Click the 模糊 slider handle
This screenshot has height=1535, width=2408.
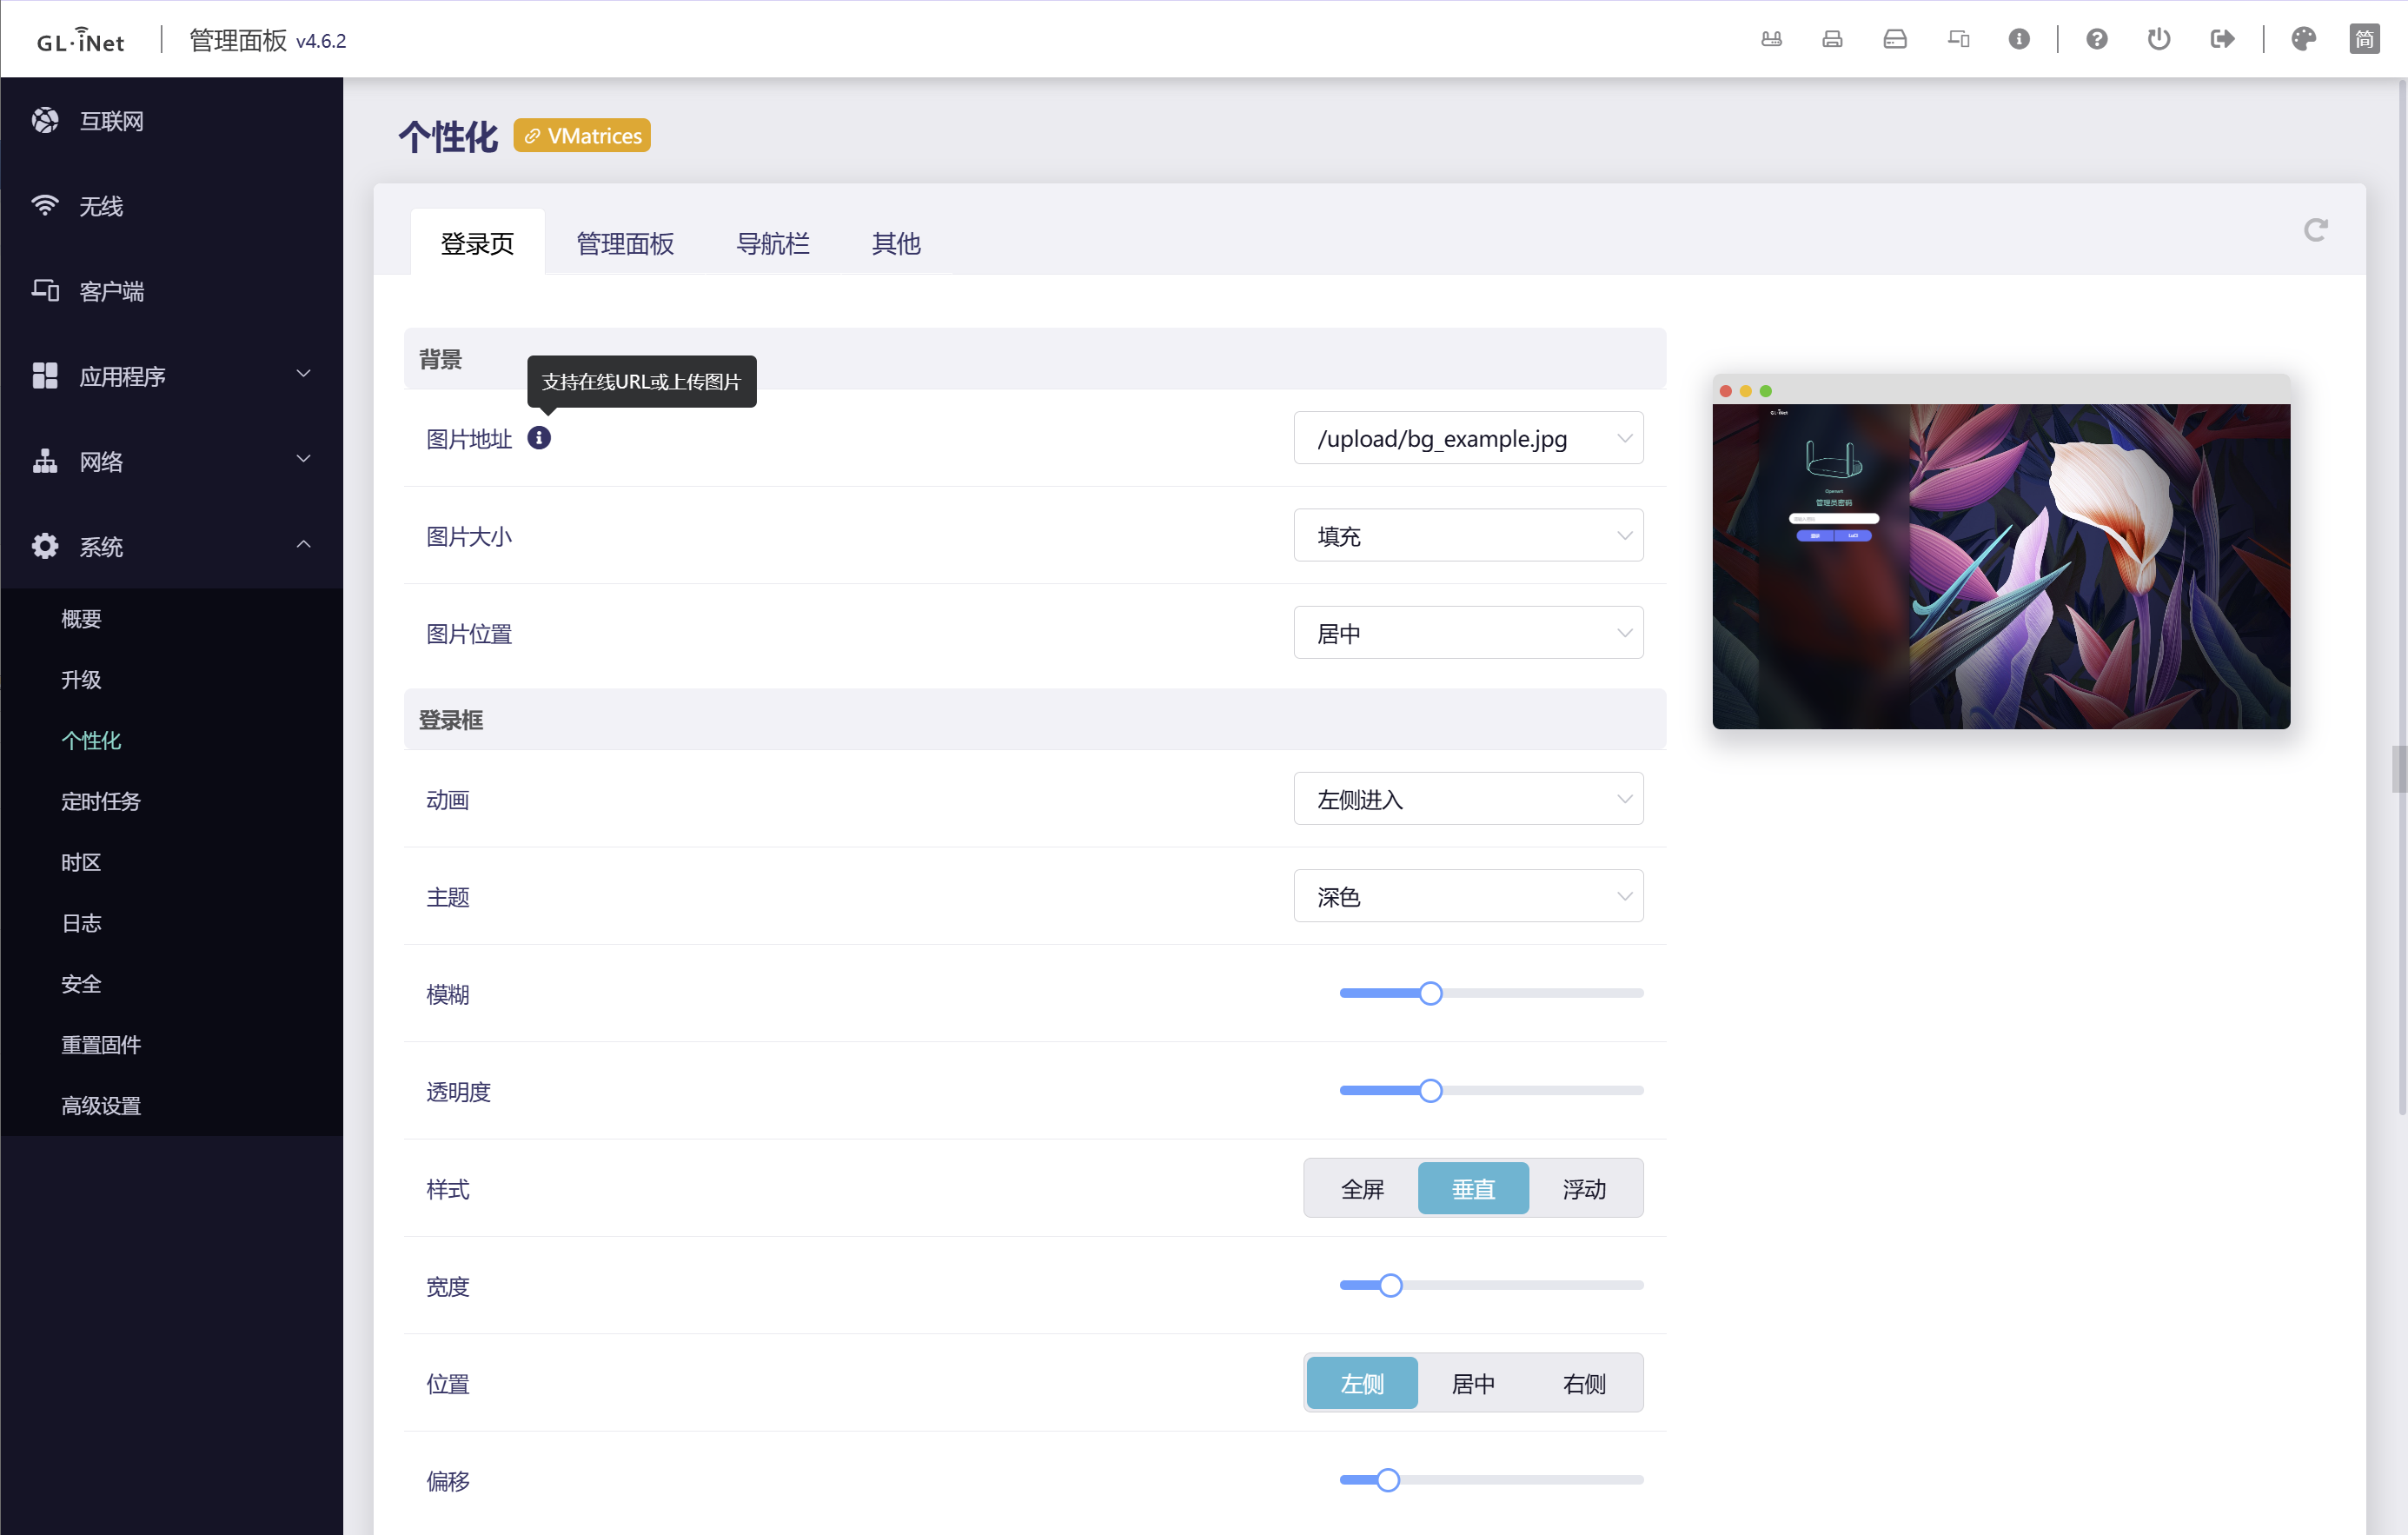(1430, 993)
